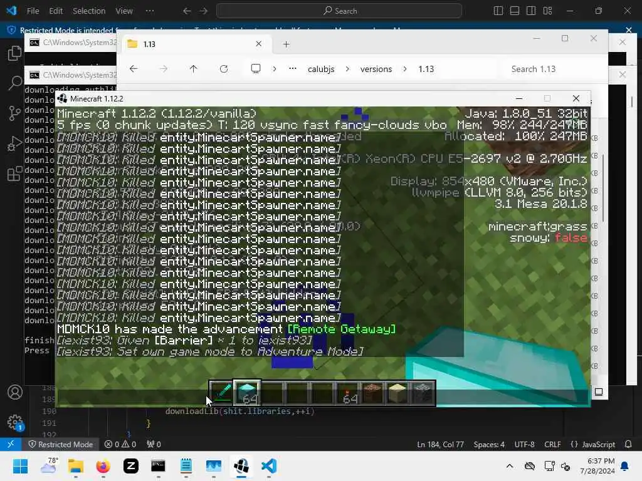Refresh the File Explorer folder
The height and width of the screenshot is (481, 642).
(x=224, y=69)
